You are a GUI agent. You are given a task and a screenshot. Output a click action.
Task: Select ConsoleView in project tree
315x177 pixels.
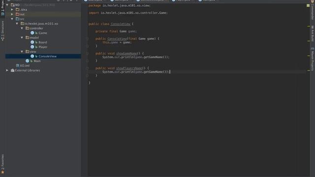tap(47, 57)
